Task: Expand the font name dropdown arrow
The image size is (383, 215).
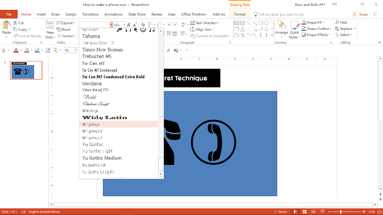Action: (111, 25)
